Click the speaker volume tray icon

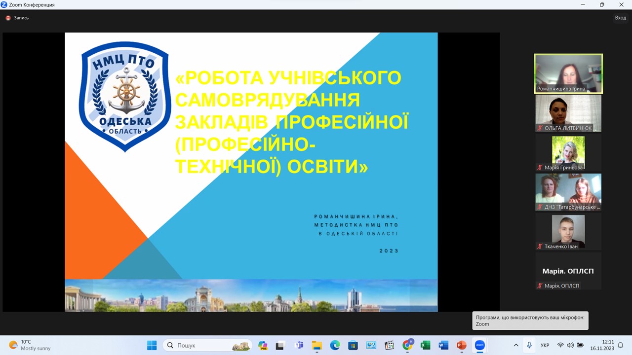pos(570,345)
